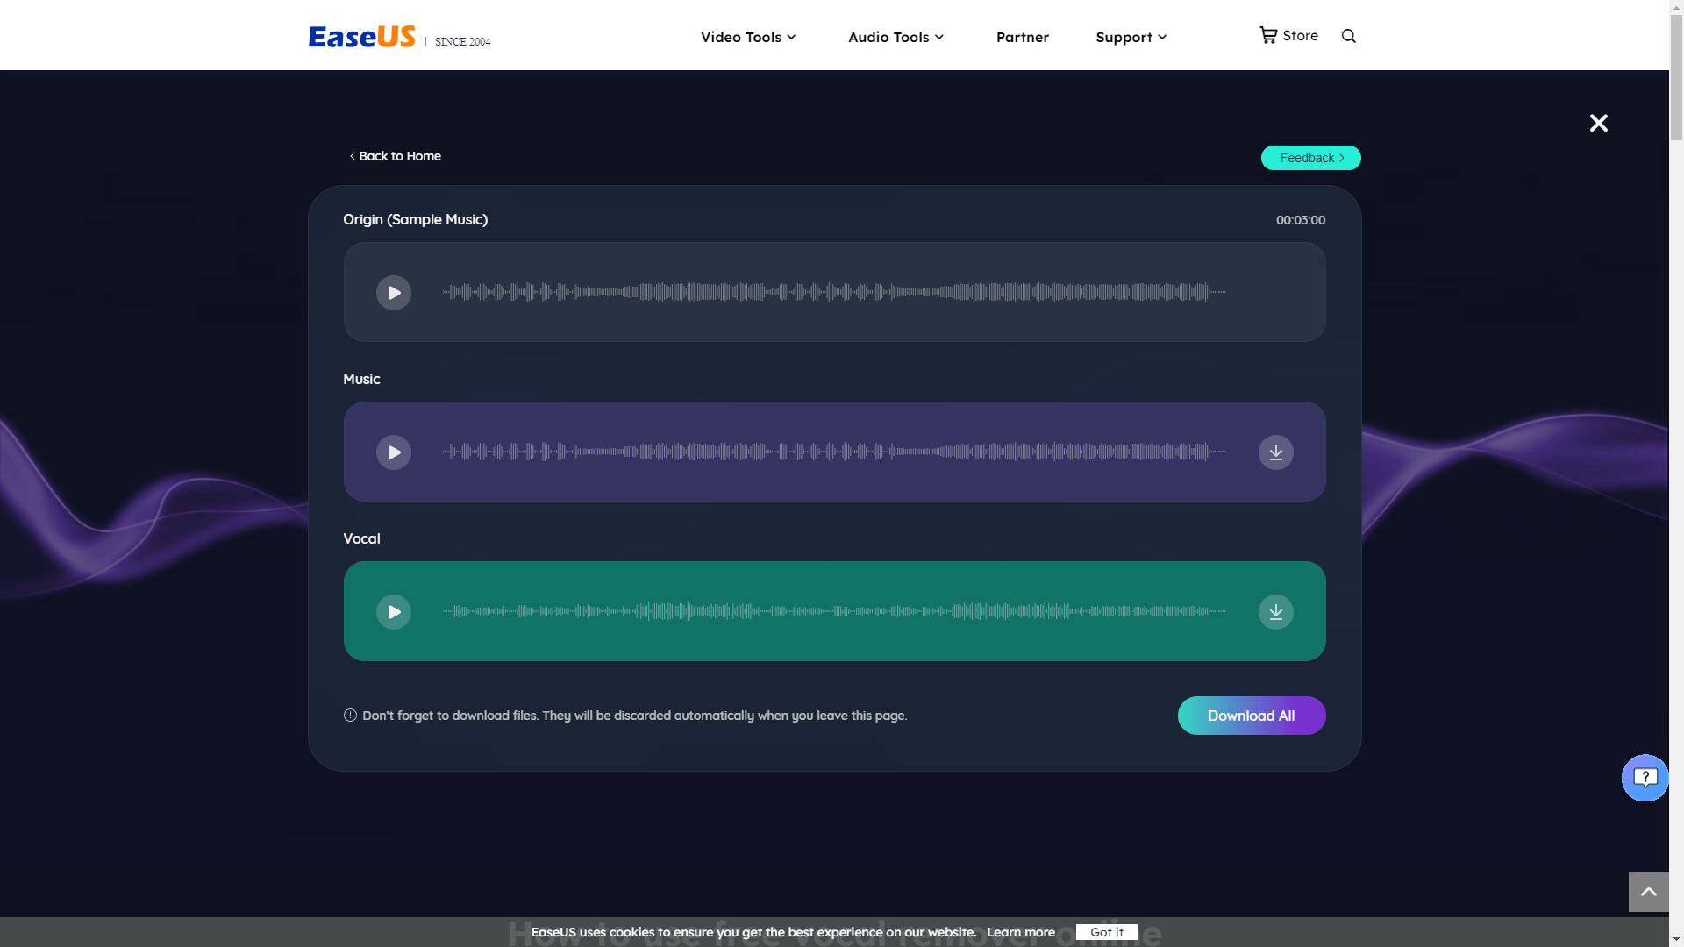Close the vocal remover result panel
The height and width of the screenshot is (947, 1684).
1598,123
